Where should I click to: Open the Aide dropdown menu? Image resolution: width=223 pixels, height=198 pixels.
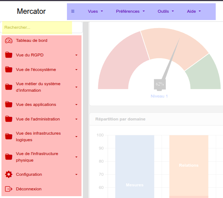(x=194, y=11)
